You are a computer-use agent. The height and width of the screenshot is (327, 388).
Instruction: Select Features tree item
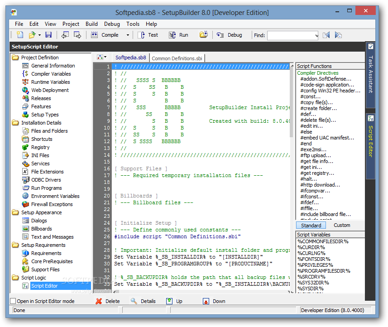[x=41, y=106]
